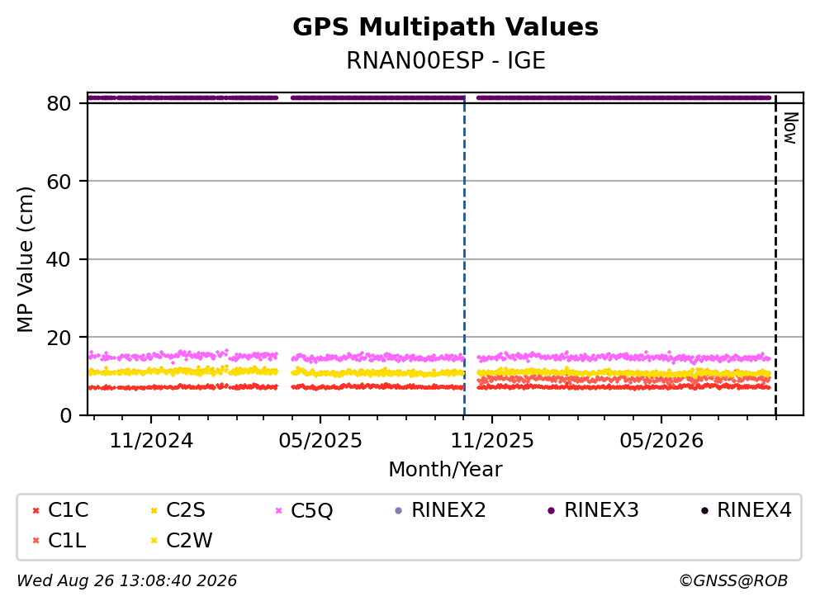Click the blue dashed vertical line

464,256
